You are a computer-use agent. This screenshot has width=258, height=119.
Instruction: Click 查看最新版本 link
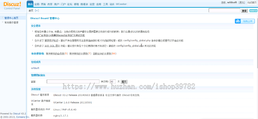click(x=97, y=95)
